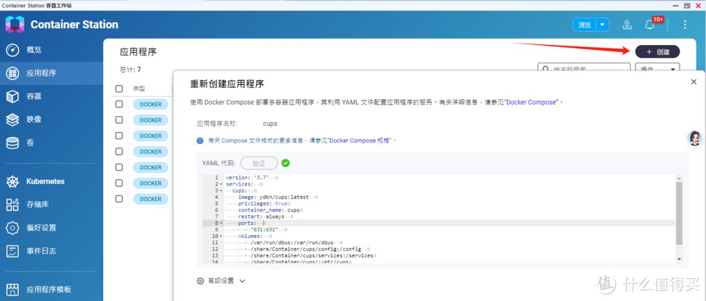Click the image: ydkn/cups:latest line

272,197
